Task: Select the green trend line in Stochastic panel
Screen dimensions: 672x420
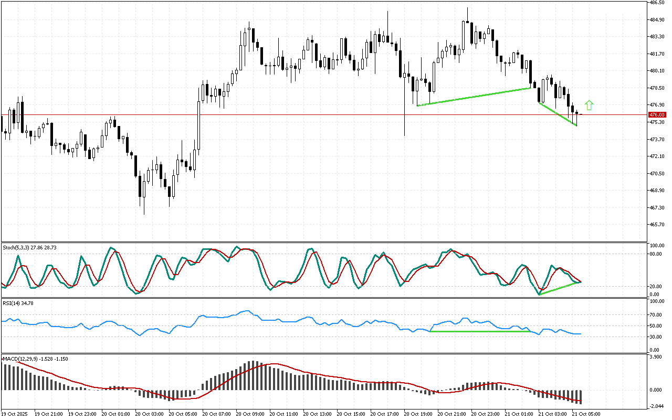Action: pos(559,288)
